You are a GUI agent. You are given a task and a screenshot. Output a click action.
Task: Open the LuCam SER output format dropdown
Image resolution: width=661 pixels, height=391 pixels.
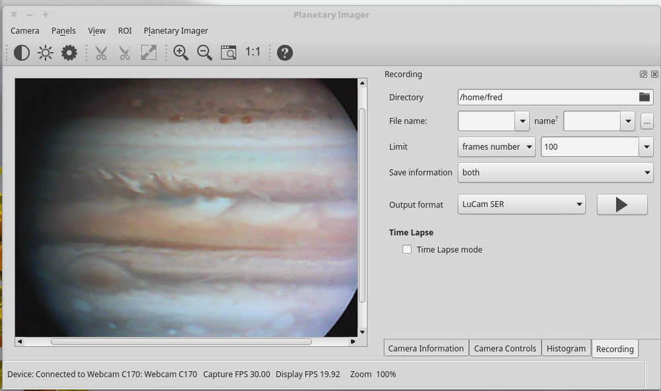(x=522, y=204)
